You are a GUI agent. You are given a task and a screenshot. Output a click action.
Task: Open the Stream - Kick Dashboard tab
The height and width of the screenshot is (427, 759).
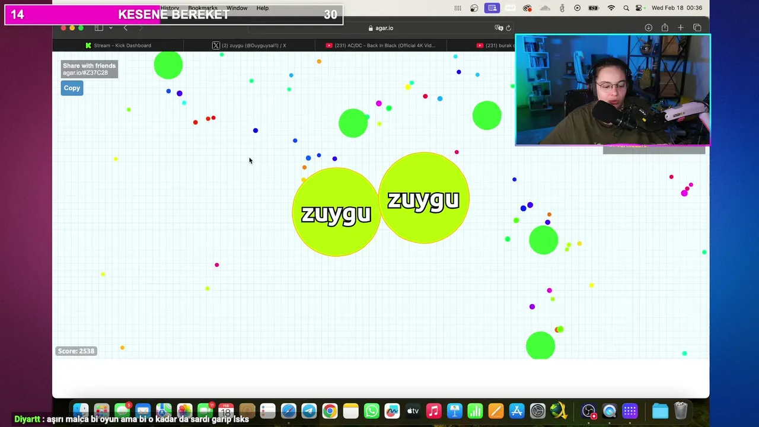pyautogui.click(x=118, y=45)
